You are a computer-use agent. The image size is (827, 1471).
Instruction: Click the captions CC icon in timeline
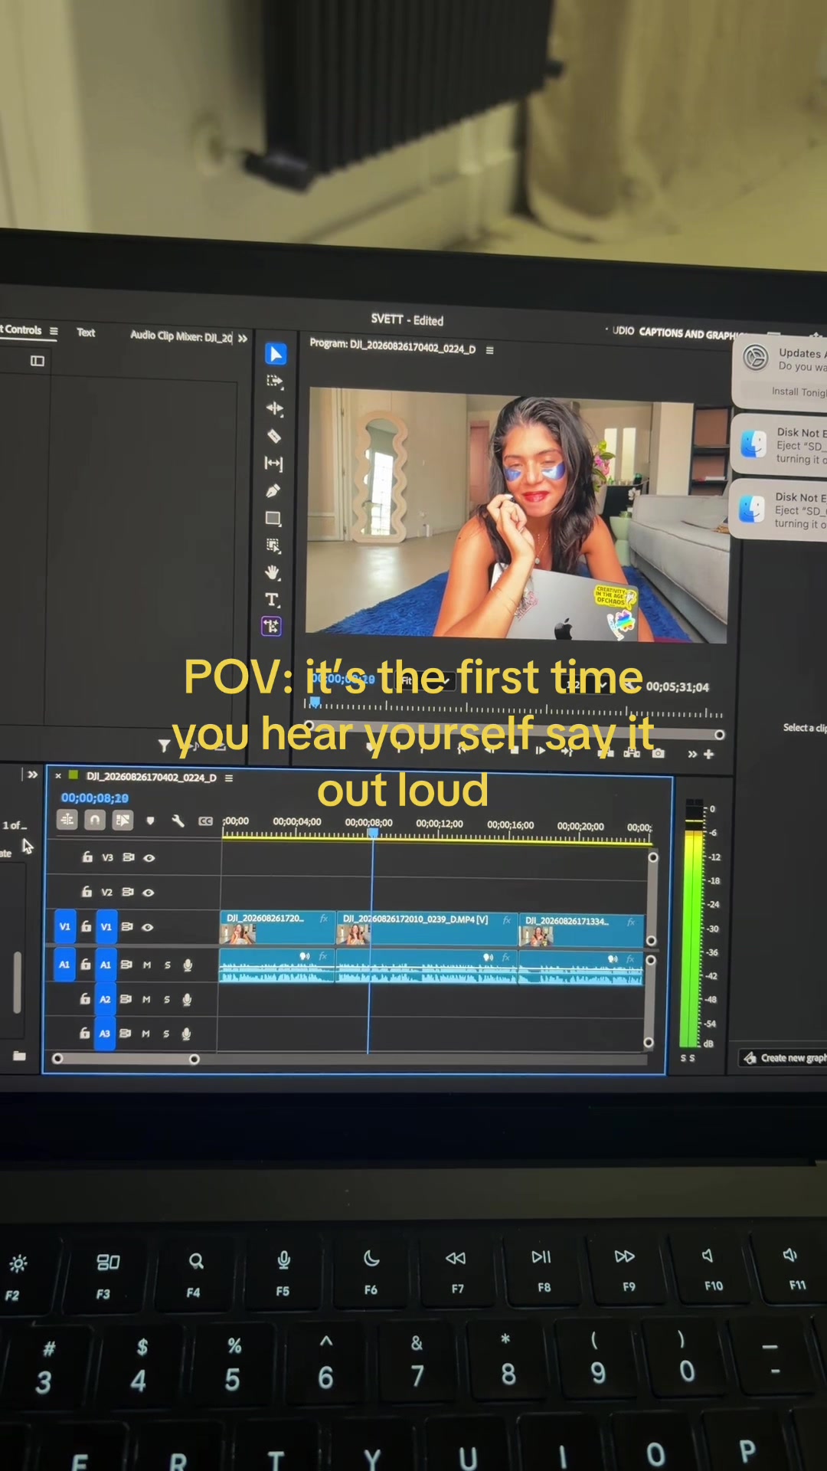[x=205, y=821]
